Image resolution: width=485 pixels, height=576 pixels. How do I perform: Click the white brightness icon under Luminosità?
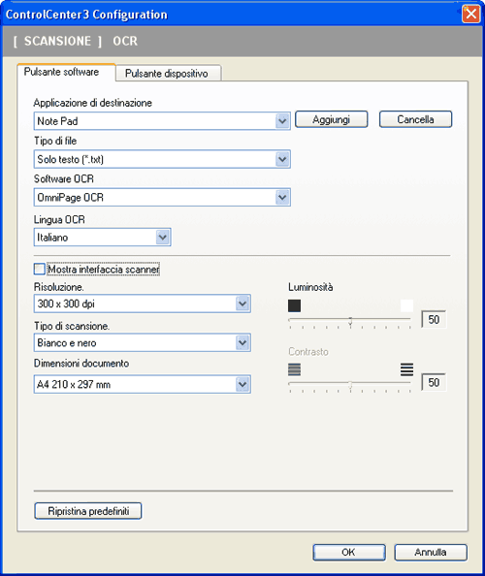(406, 305)
